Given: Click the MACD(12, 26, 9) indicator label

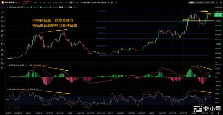Looking at the screenshot, I should click(14, 65).
